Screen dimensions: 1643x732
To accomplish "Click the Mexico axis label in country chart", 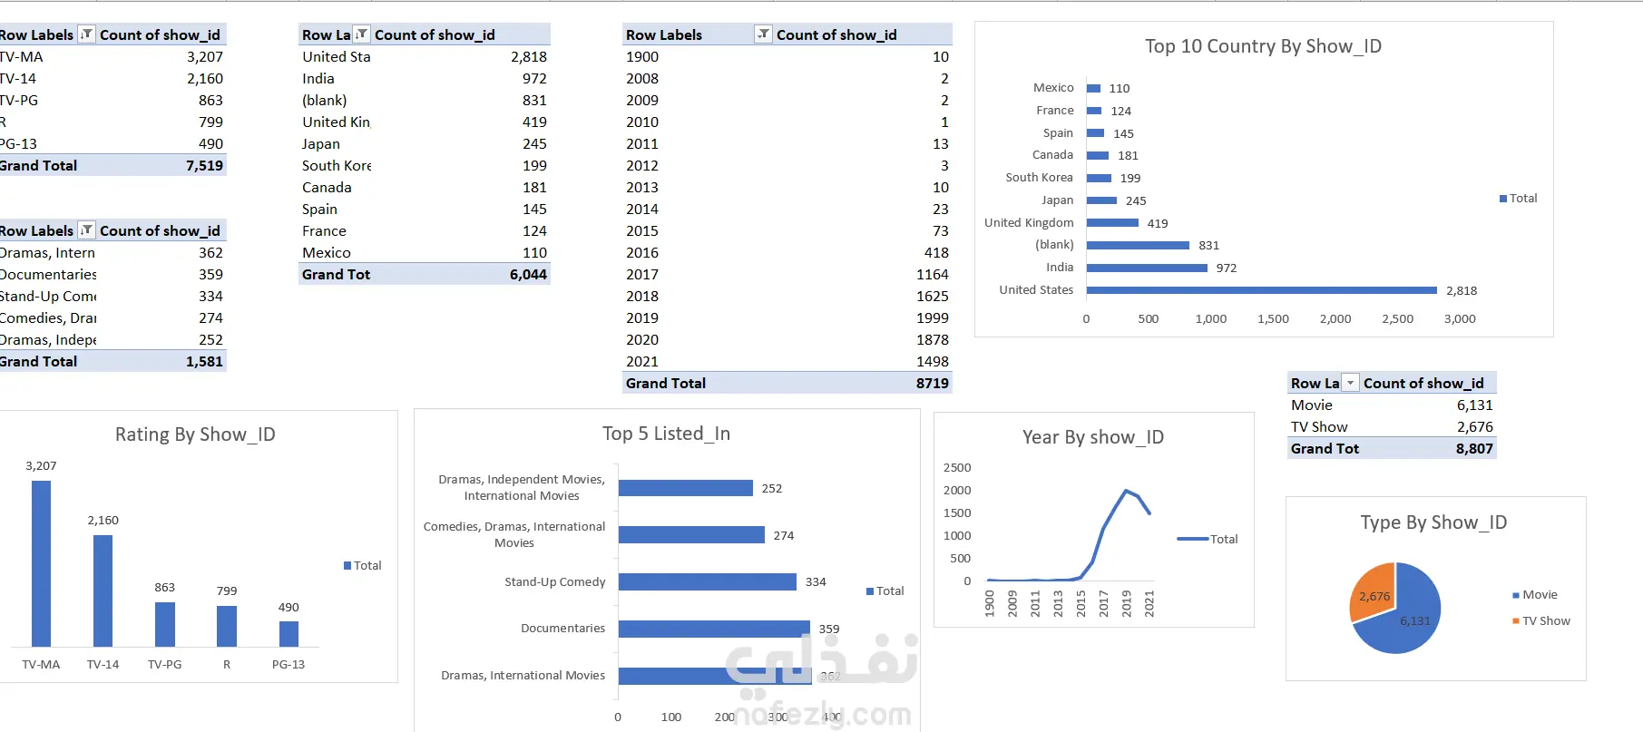I will click(x=1053, y=88).
